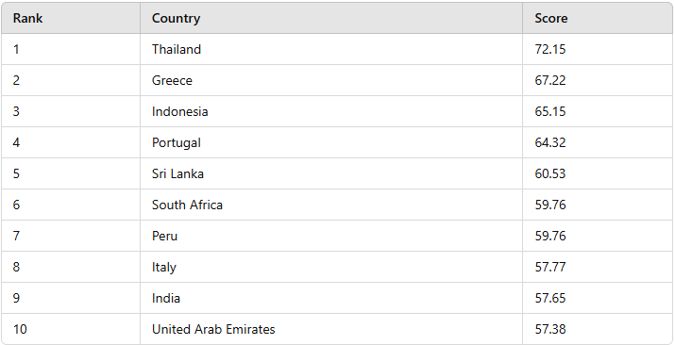The width and height of the screenshot is (675, 345).
Task: Click the Portugal cell
Action: 331,142
